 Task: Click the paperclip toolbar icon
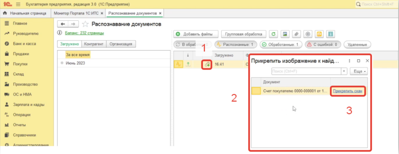pyautogui.click(x=297, y=34)
